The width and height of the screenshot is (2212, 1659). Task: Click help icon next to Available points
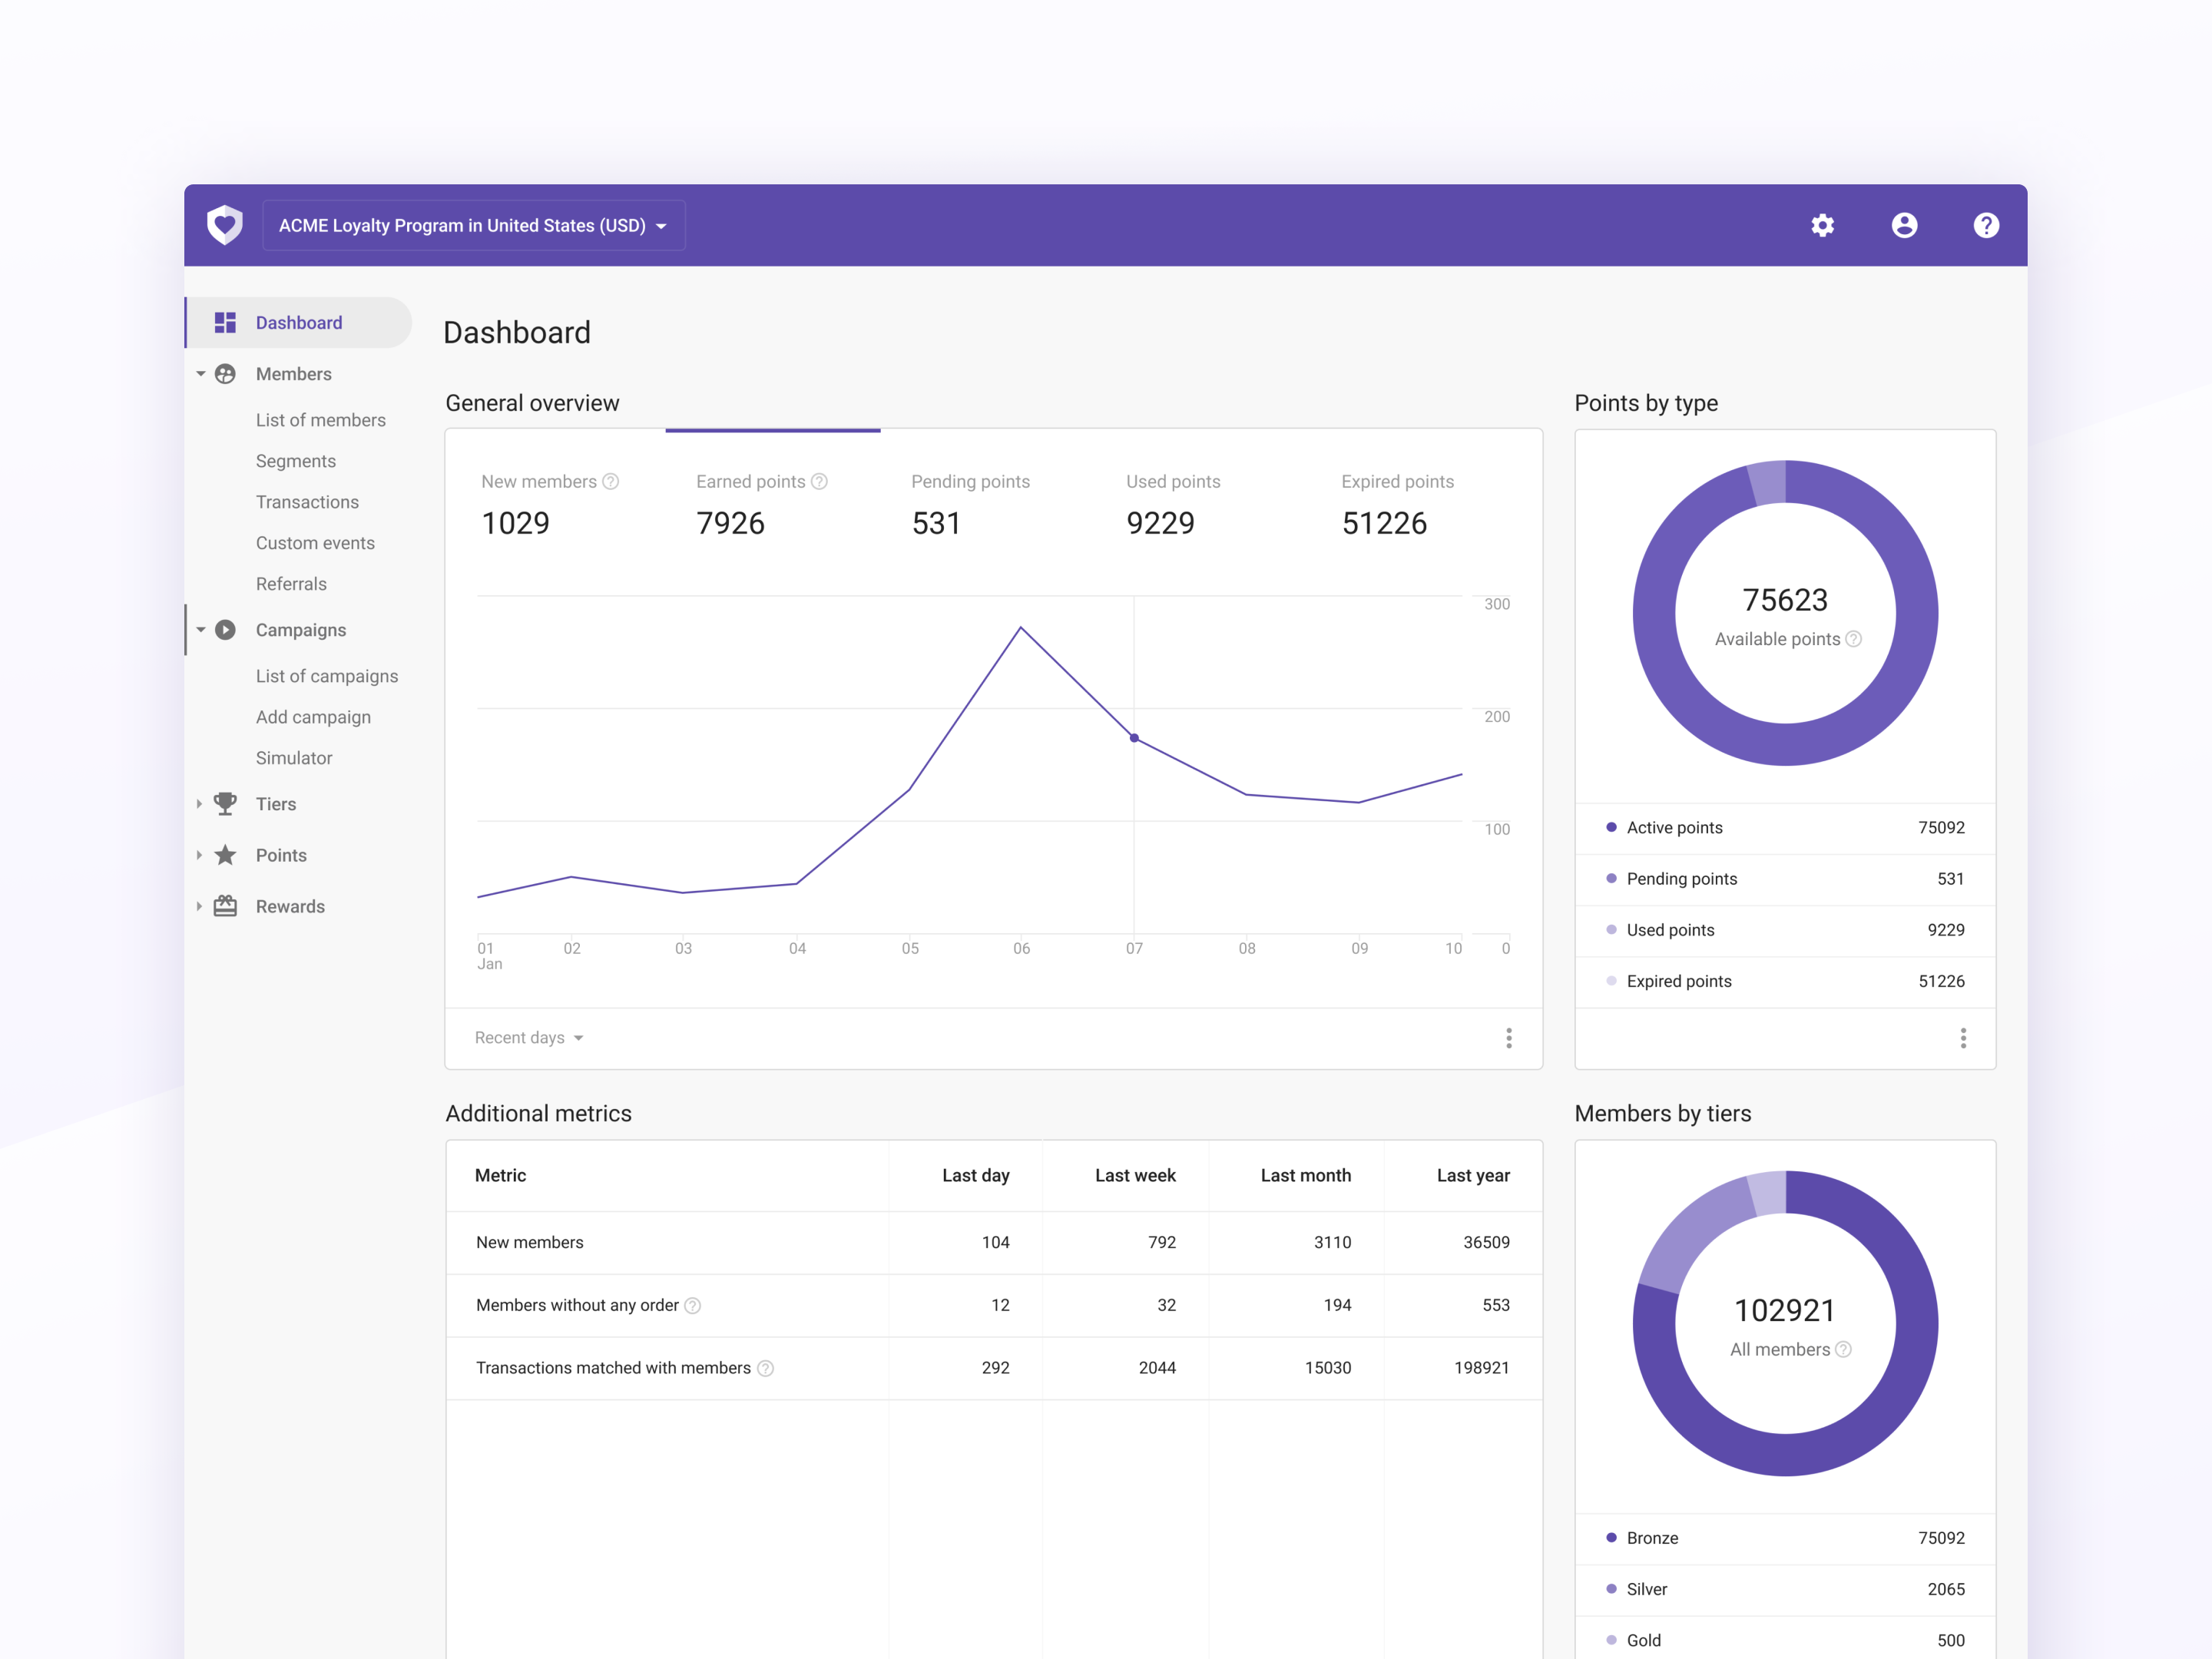pos(1854,639)
